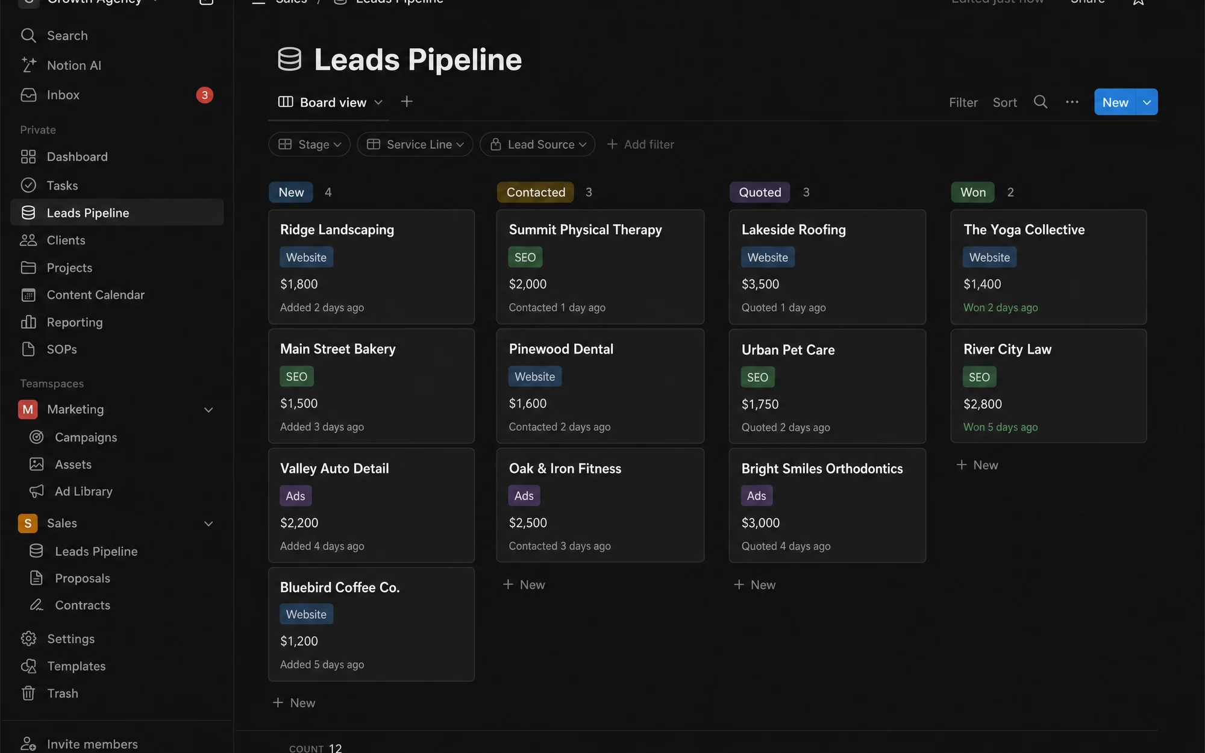Click the Proposals document icon
Image resolution: width=1205 pixels, height=753 pixels.
click(x=37, y=578)
